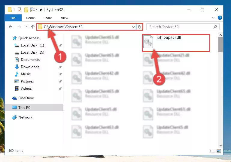Screen dimensions: 231x162
Task: Minimize the System32 window
Action: click(x=189, y=10)
